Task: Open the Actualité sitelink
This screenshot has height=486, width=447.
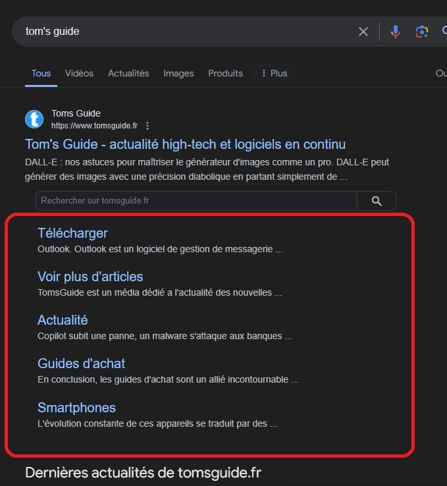Action: pos(63,320)
